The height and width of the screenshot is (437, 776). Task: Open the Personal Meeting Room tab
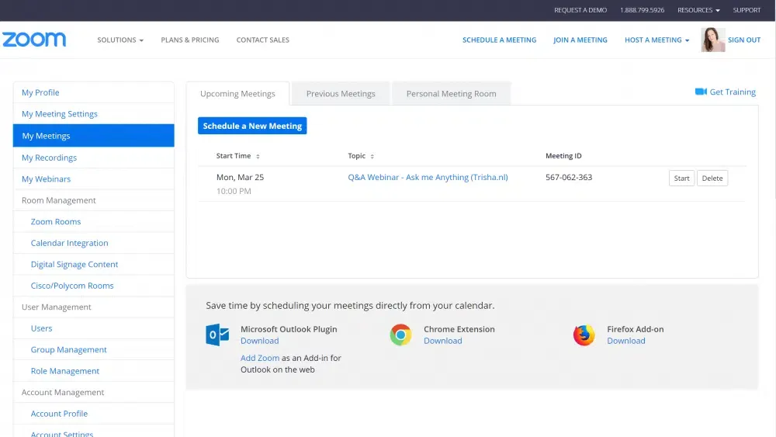click(451, 94)
